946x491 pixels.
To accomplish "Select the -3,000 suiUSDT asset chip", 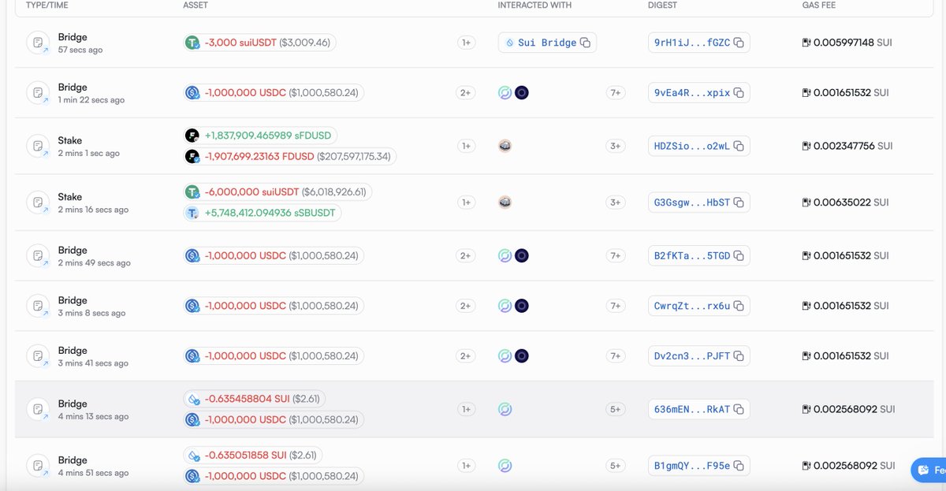I will [259, 43].
